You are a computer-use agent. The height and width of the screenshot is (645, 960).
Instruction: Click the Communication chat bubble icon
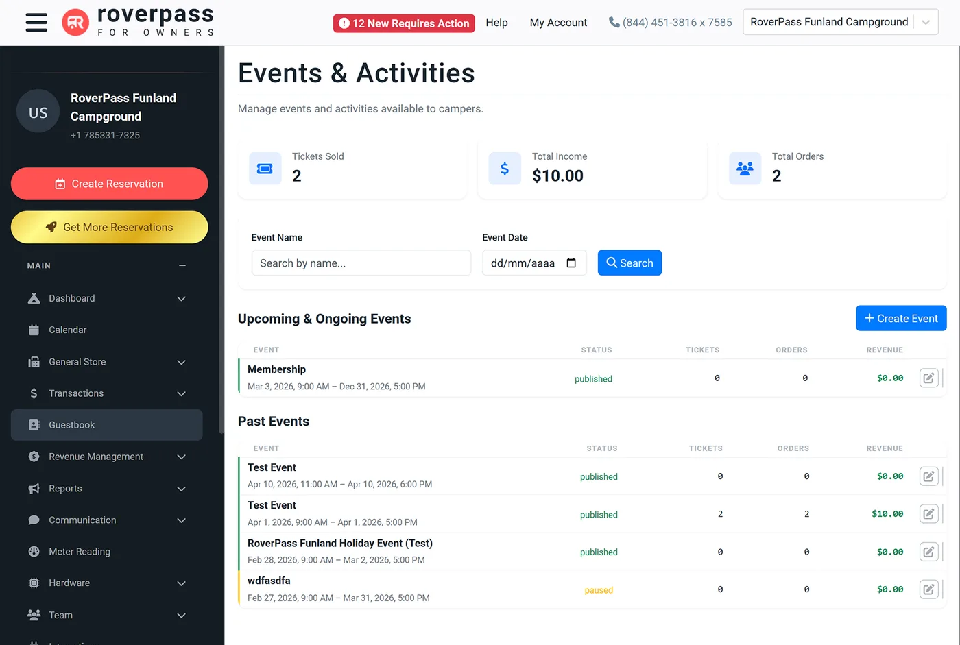point(34,520)
